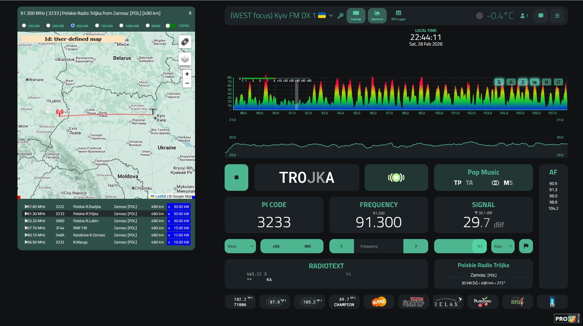Tune up with the right arrow
Image resolution: width=583 pixels, height=326 pixels.
point(415,246)
